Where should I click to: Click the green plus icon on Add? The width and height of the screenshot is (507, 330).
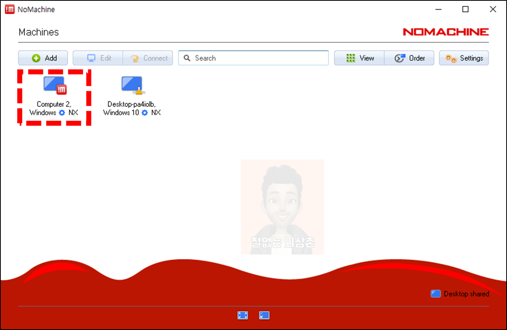36,58
